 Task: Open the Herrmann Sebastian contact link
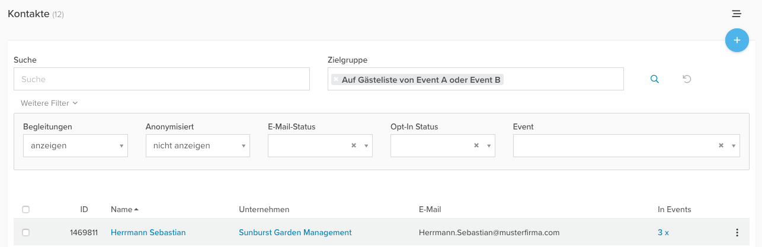coord(148,233)
